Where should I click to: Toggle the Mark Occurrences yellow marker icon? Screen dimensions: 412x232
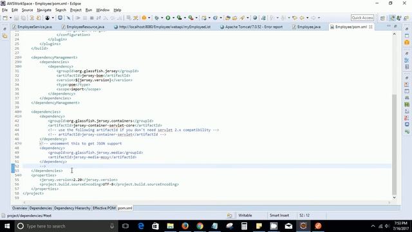tap(136, 18)
